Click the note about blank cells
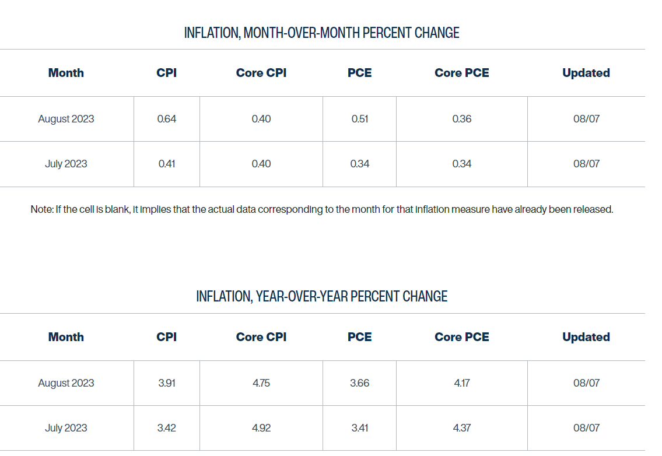 321,209
